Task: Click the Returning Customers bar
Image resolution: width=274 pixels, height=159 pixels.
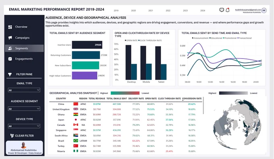Action: (x=86, y=55)
